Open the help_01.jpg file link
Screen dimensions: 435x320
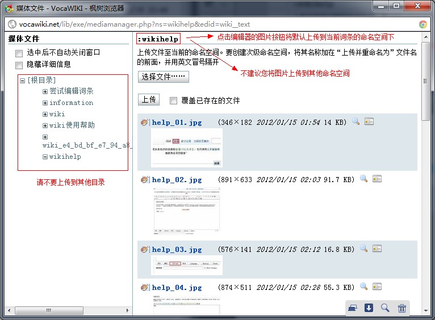tap(177, 122)
